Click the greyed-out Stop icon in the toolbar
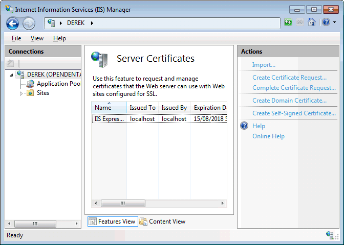Screen dimensions: 344x245 pos(300,22)
